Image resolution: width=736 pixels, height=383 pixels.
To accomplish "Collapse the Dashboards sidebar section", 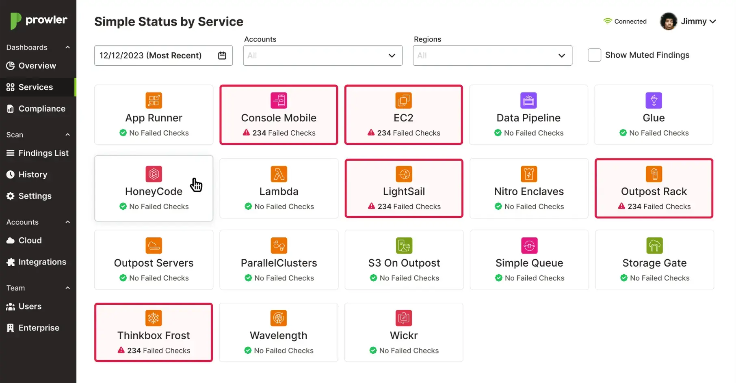I will [67, 47].
